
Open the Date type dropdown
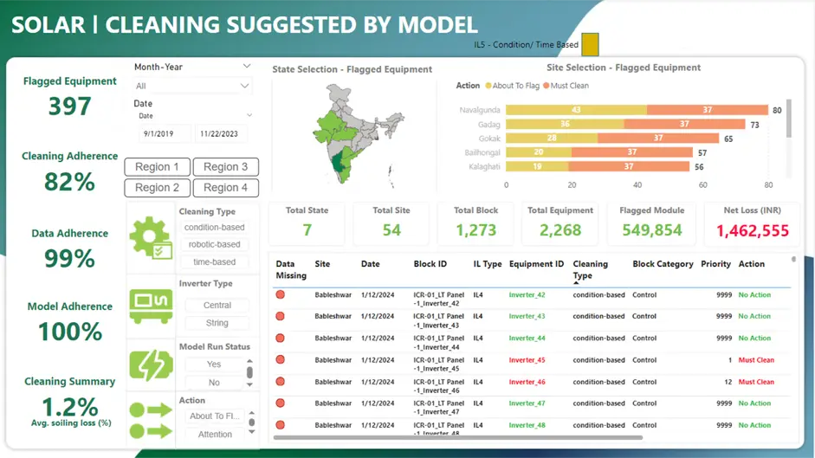pos(194,115)
